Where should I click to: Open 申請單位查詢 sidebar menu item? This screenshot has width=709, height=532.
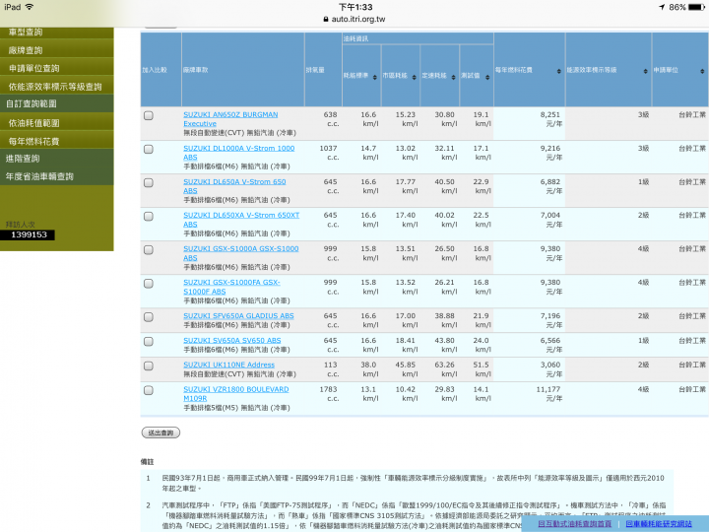[x=56, y=68]
